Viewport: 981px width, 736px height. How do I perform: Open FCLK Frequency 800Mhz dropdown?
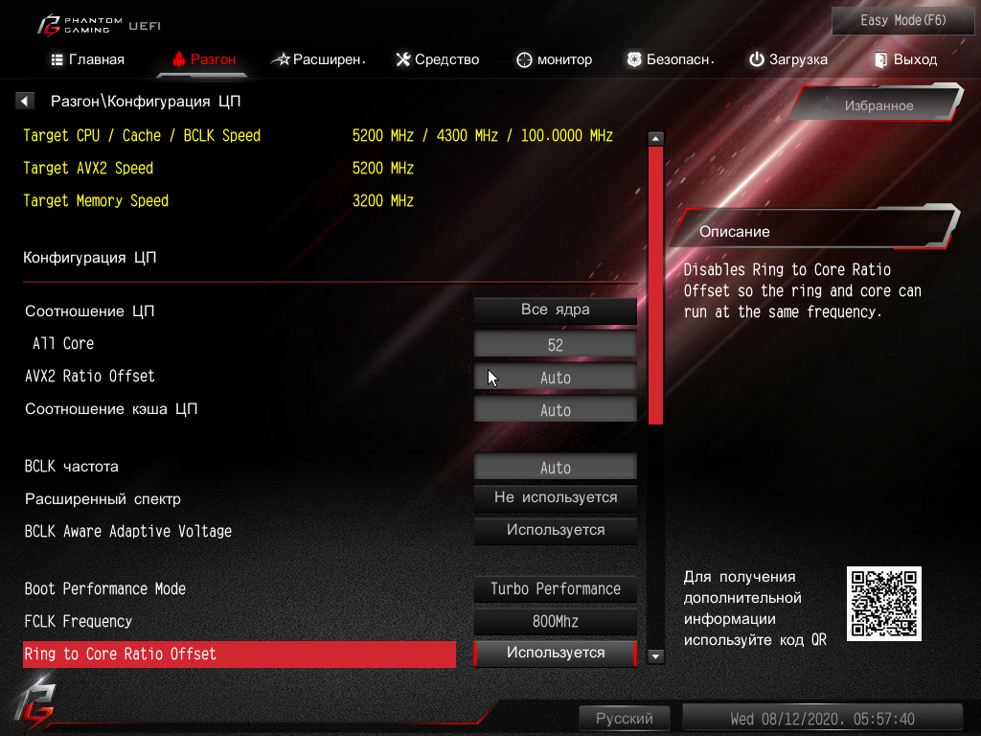point(556,621)
